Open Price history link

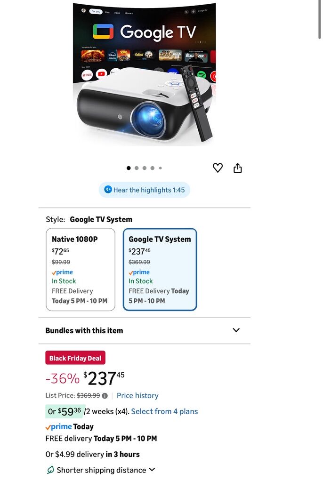(137, 396)
